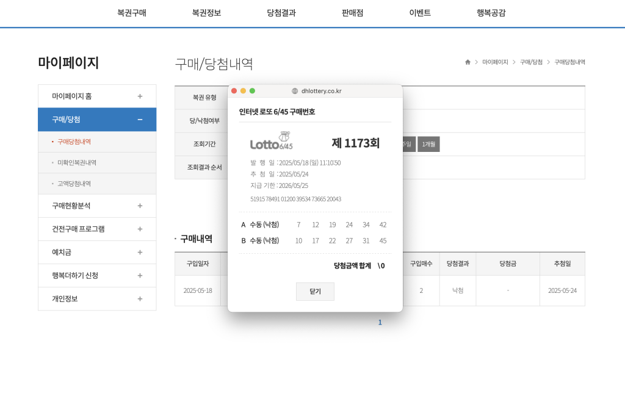The width and height of the screenshot is (625, 396).
Task: Expand the 구매현황분석 menu
Action: [x=140, y=206]
